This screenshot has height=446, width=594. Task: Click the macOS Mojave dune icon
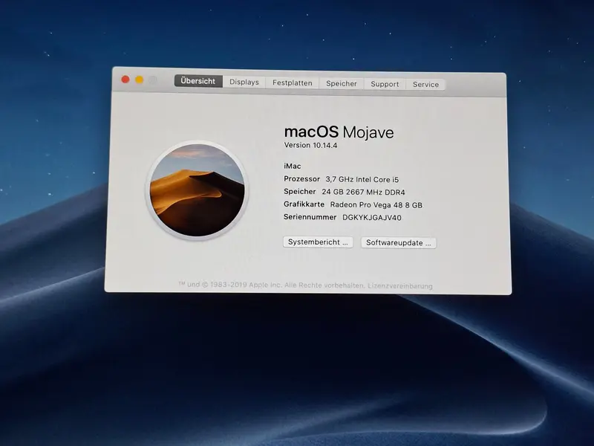click(x=197, y=190)
